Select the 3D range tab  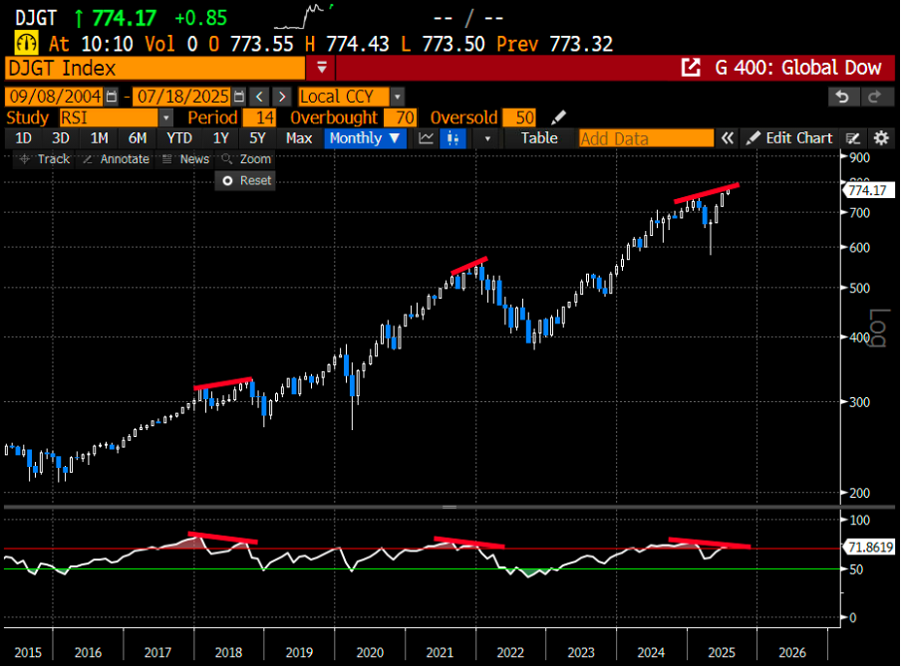(x=61, y=138)
